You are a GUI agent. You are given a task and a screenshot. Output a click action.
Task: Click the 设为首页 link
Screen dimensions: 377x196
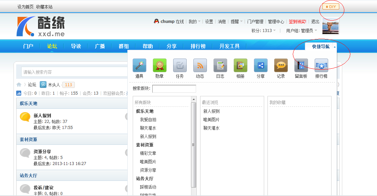pos(26,7)
